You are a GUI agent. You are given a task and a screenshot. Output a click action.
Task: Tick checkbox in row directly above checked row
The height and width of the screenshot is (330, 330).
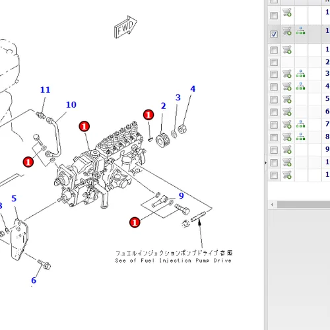[x=274, y=15]
